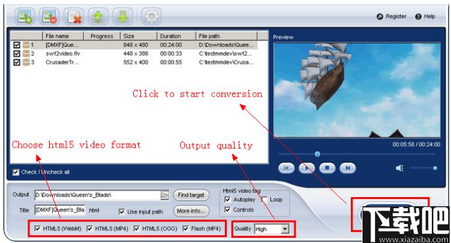This screenshot has height=243, width=451.
Task: Clear the list with delete icon
Action: coord(74,16)
